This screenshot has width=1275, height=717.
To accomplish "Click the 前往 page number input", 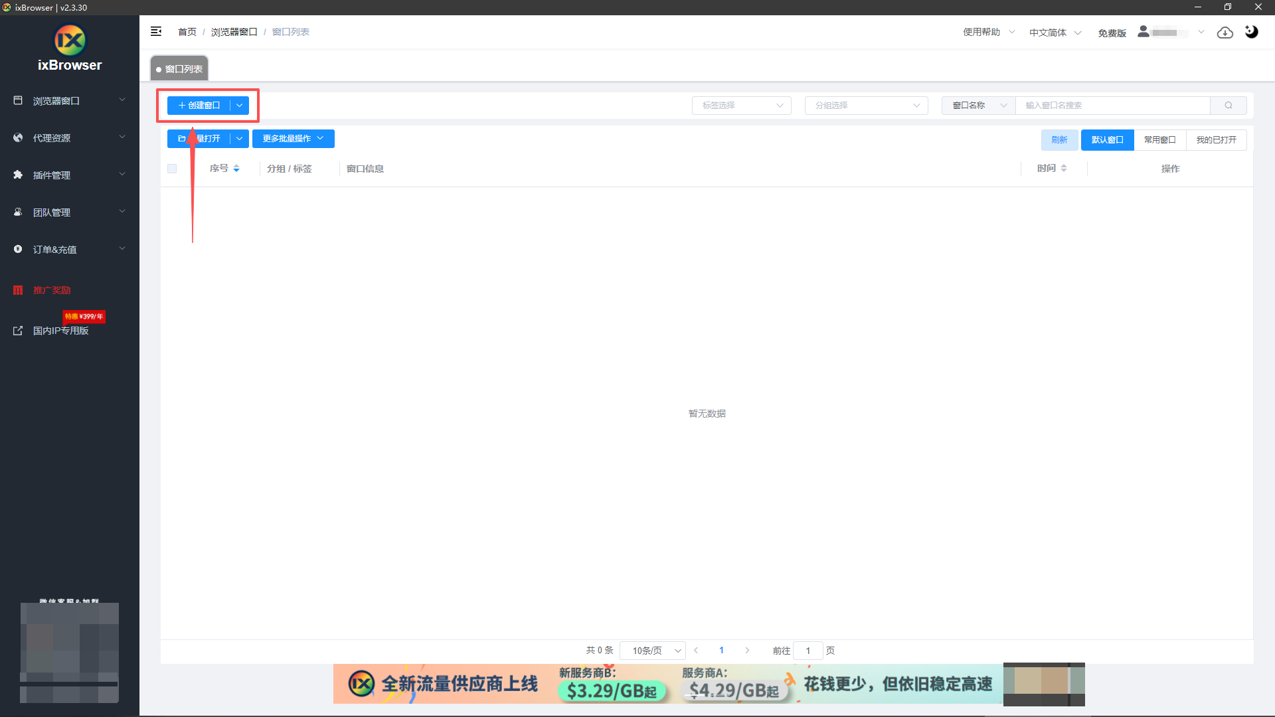I will point(808,651).
